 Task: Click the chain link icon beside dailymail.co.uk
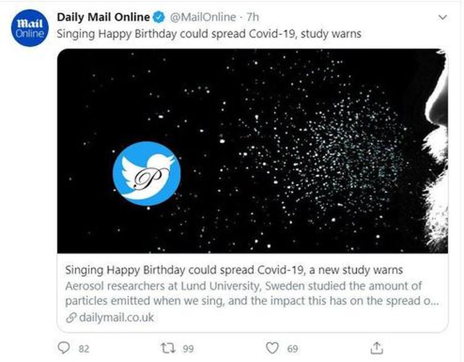tap(70, 318)
